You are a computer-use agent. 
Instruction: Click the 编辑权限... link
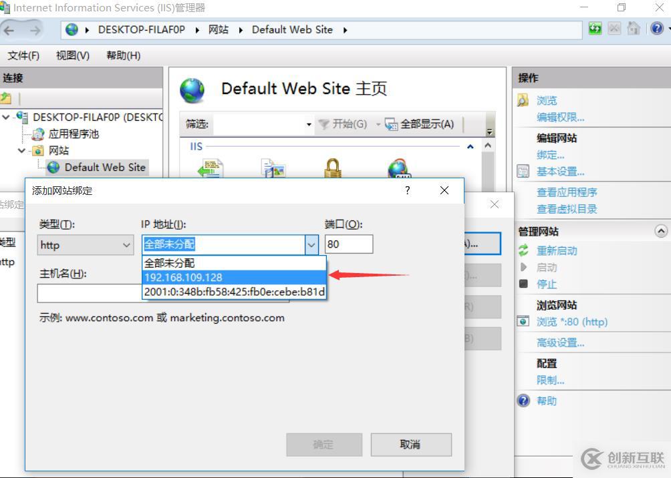coord(561,117)
